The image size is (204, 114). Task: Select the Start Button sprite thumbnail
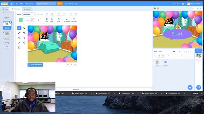[165, 63]
